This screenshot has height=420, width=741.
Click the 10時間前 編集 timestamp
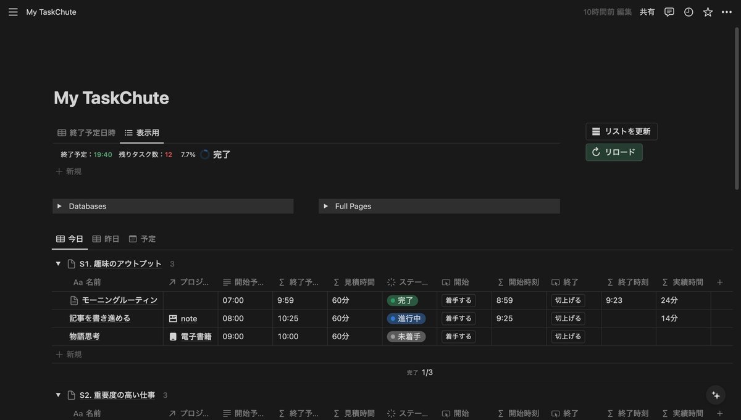click(608, 12)
